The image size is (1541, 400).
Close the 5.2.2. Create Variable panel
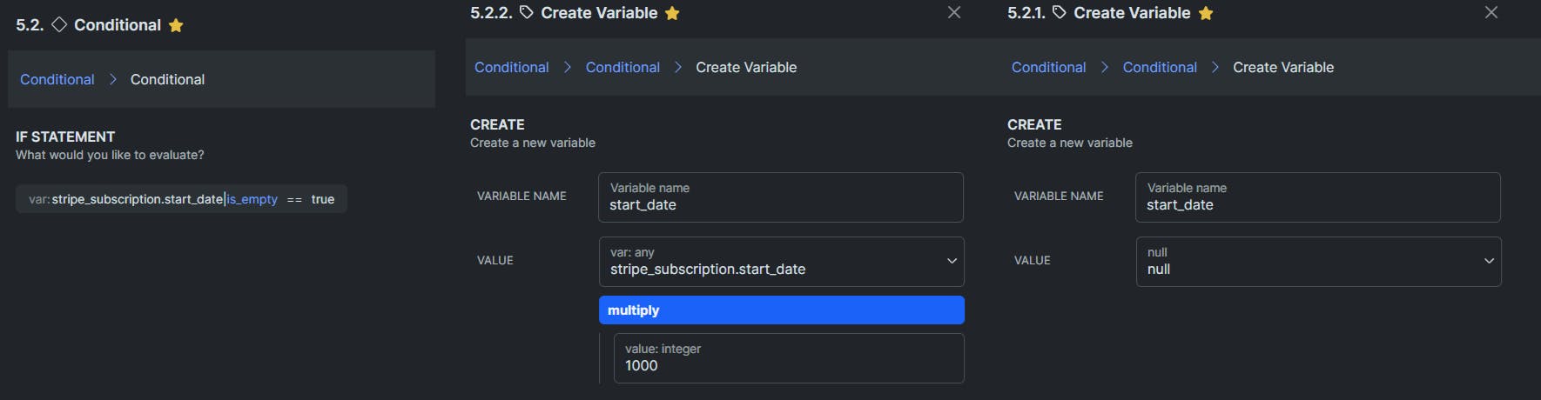pos(954,12)
